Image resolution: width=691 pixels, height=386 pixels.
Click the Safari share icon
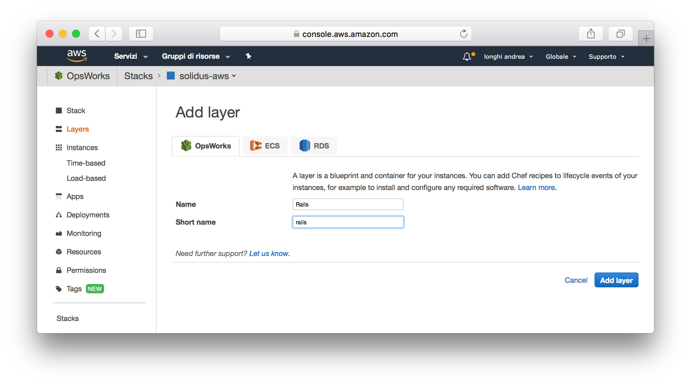pos(591,34)
